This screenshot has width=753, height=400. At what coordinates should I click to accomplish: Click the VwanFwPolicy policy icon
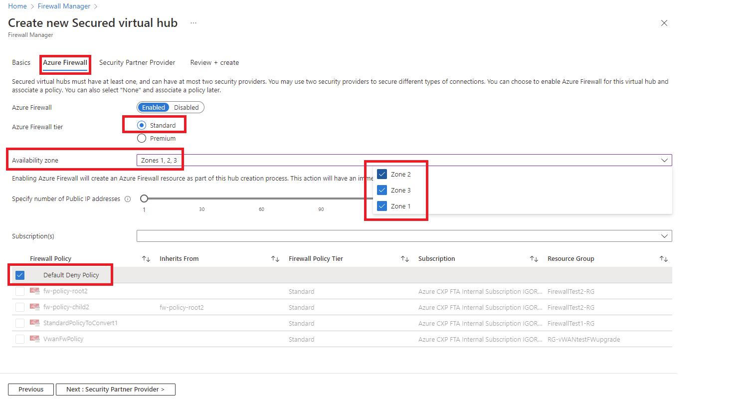[x=34, y=339]
